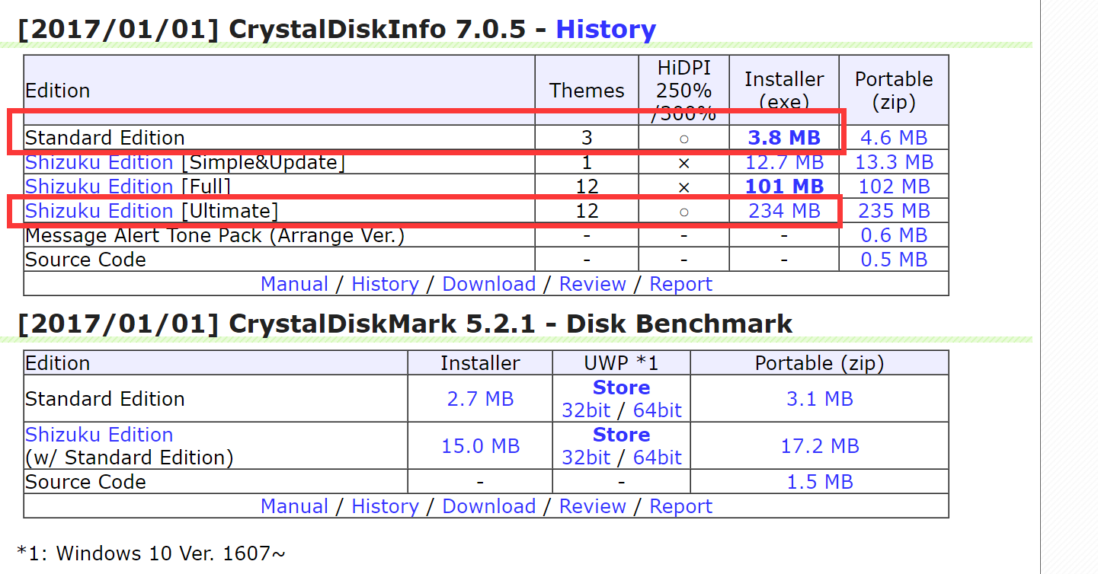Open the Manual link under the CrystalDiskInfo table
This screenshot has height=574, width=1098.
coord(294,284)
